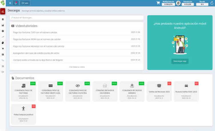Click the hamburger menu icon in top bar
The width and height of the screenshot is (215, 131).
click(10, 3)
